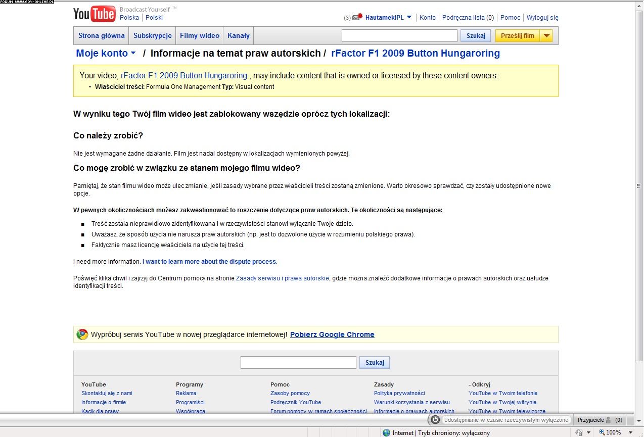644x437 pixels.
Task: Click the Pobierz Google Chrome link
Action: click(x=332, y=334)
